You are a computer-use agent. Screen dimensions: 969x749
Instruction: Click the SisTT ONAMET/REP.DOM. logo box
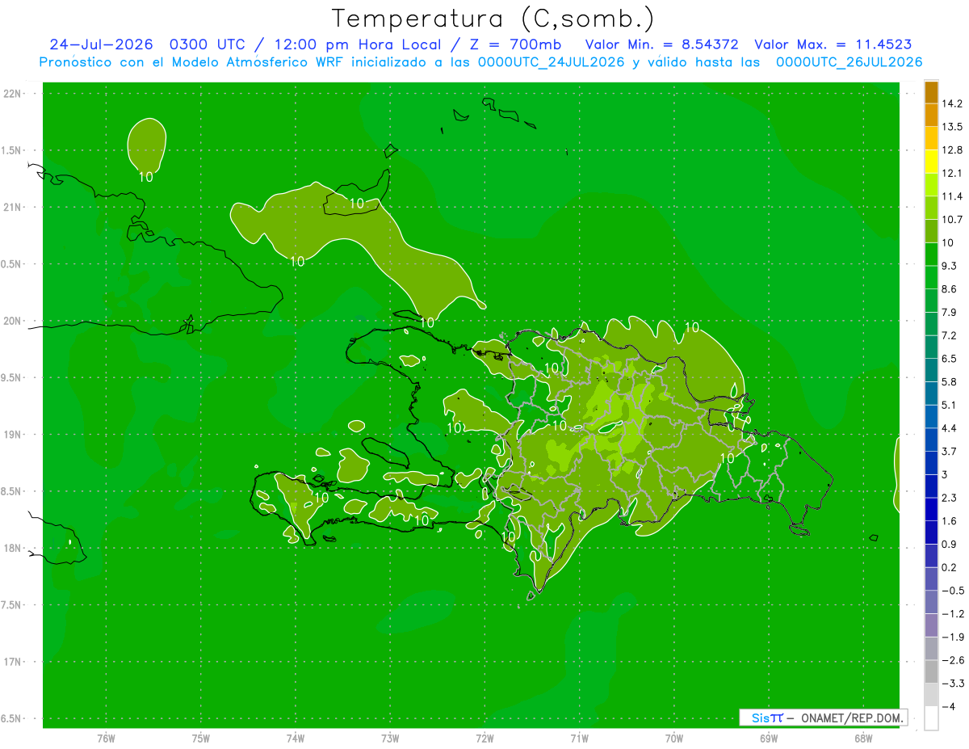(x=824, y=717)
